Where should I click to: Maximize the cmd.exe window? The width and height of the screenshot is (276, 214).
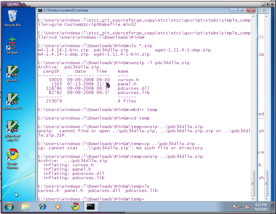[242, 10]
